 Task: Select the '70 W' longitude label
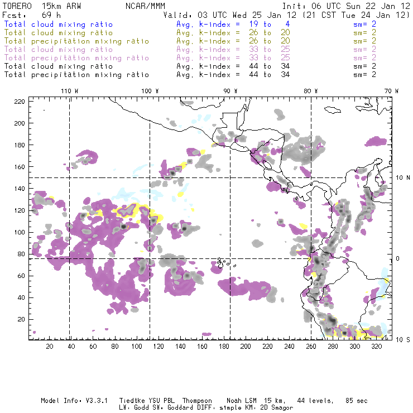pyautogui.click(x=391, y=91)
